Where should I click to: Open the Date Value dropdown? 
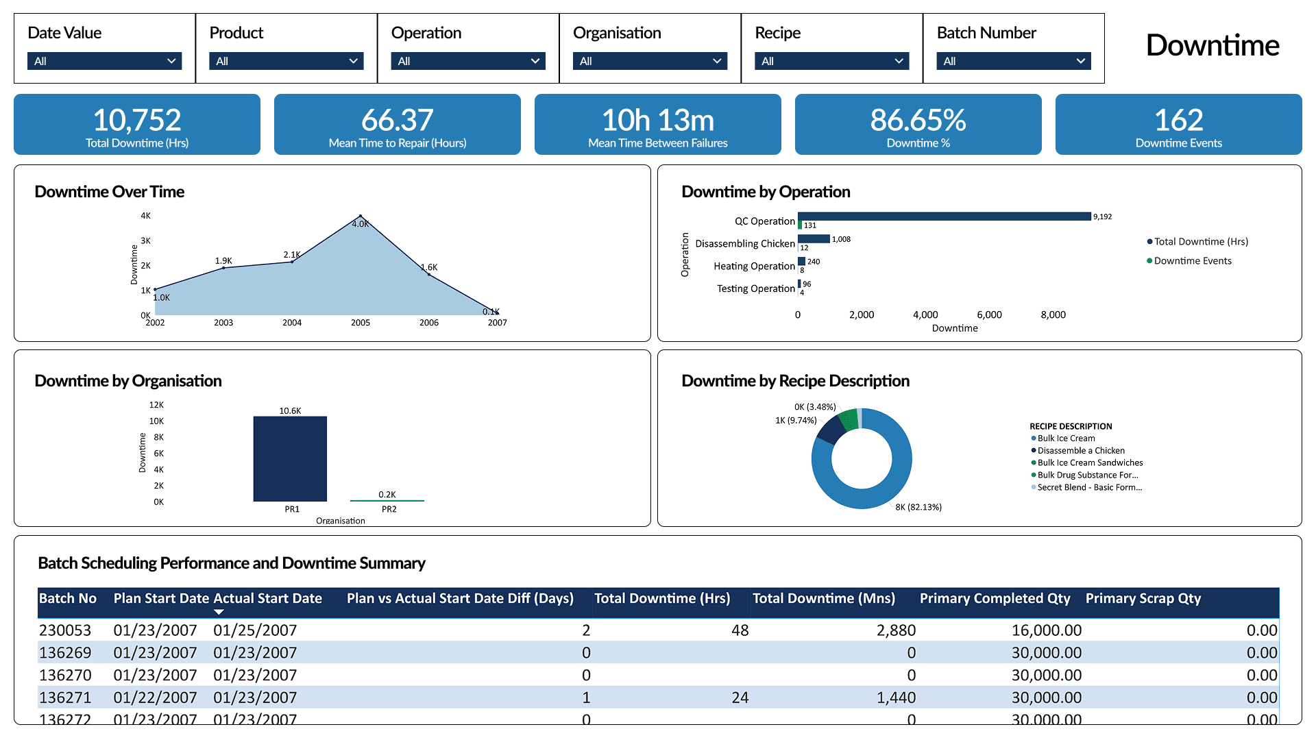(104, 61)
